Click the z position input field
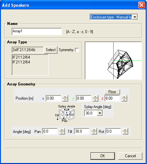The height and width of the screenshot is (164, 147). 112,98
